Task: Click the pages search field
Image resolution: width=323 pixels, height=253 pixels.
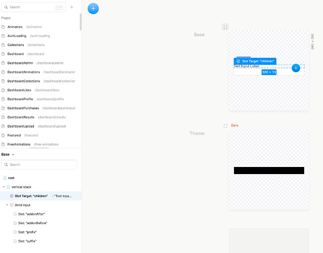Action: coord(33,7)
